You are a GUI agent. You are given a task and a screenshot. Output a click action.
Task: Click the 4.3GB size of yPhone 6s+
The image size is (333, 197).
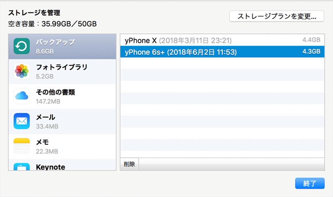(x=311, y=52)
